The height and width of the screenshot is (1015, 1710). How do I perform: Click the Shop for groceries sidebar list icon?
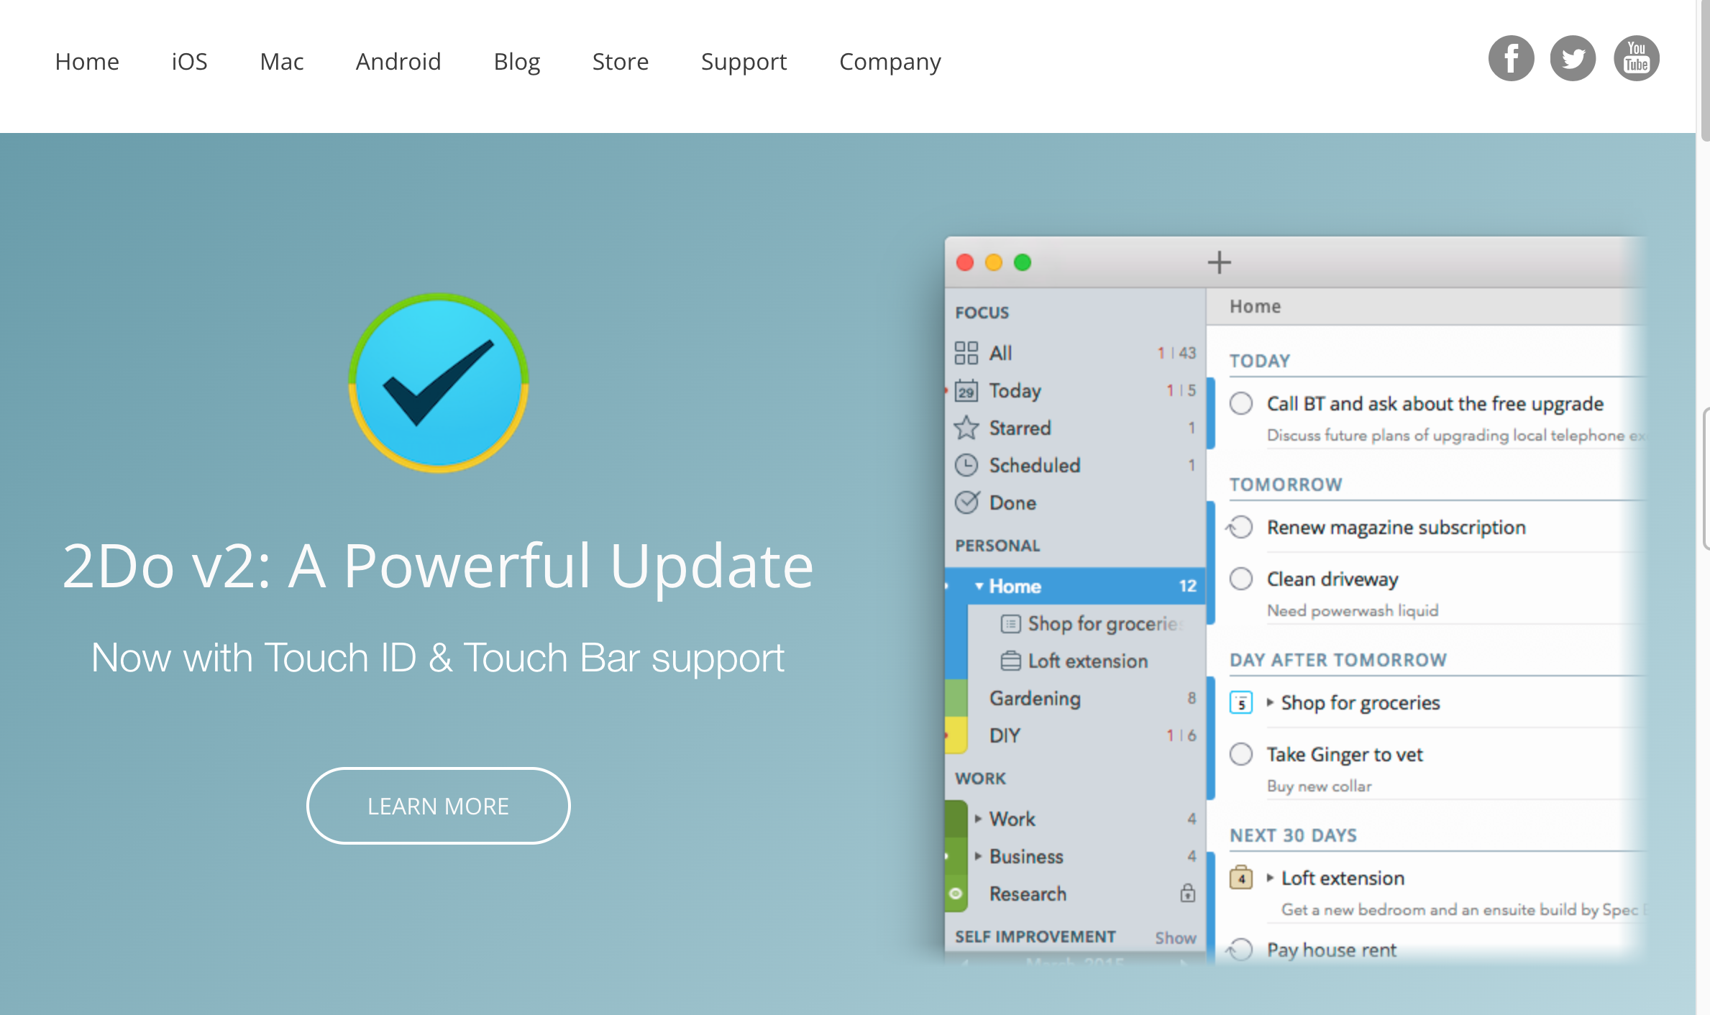[x=1010, y=624]
